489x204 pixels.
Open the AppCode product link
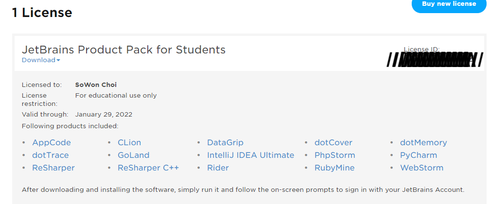coord(52,143)
